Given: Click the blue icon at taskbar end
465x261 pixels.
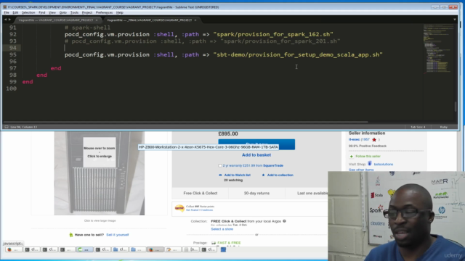Looking at the screenshot, I should point(223,249).
